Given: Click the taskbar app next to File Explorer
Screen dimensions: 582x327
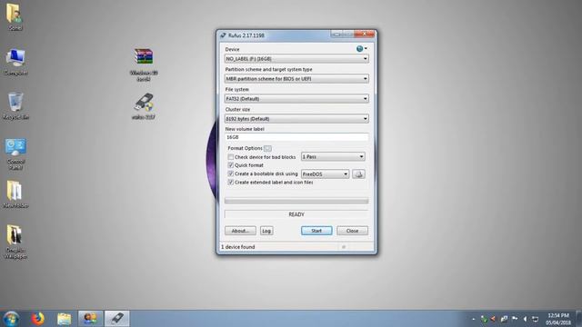Looking at the screenshot, I should click(90, 319).
